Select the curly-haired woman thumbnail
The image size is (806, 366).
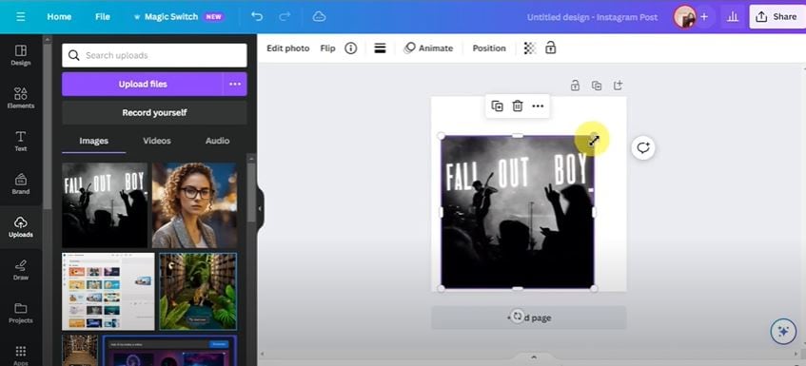195,205
